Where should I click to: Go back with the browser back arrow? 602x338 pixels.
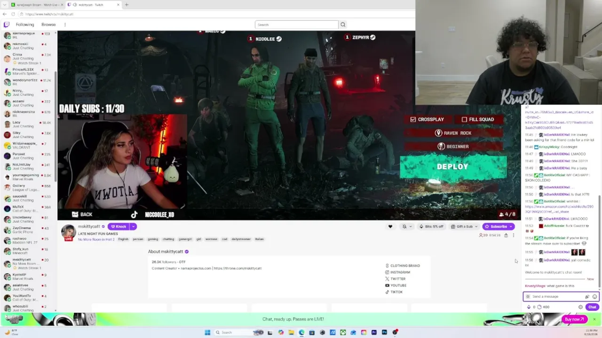5,14
